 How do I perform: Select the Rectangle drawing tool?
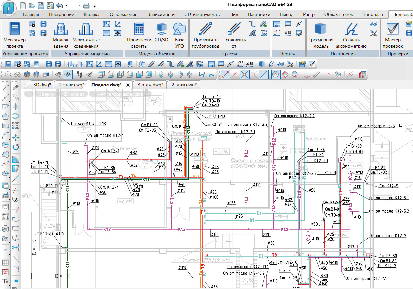click(6, 126)
